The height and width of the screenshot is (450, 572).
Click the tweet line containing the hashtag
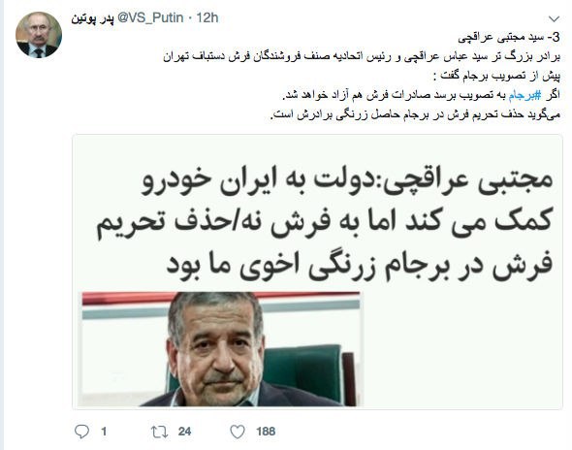[422, 95]
